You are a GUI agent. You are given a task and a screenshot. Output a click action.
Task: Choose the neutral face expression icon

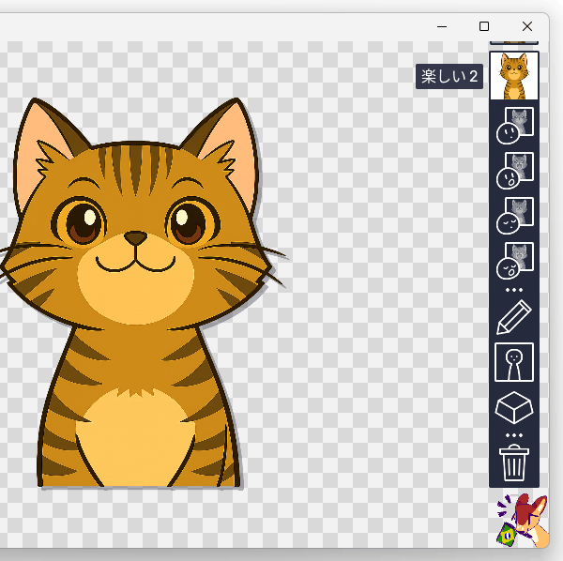(514, 126)
